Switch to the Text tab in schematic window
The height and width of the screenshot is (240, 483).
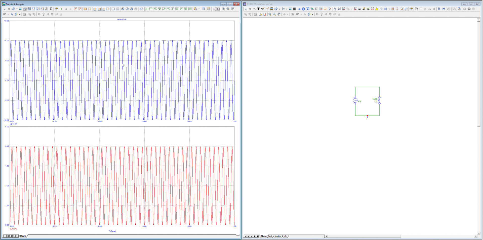[x=270, y=236]
